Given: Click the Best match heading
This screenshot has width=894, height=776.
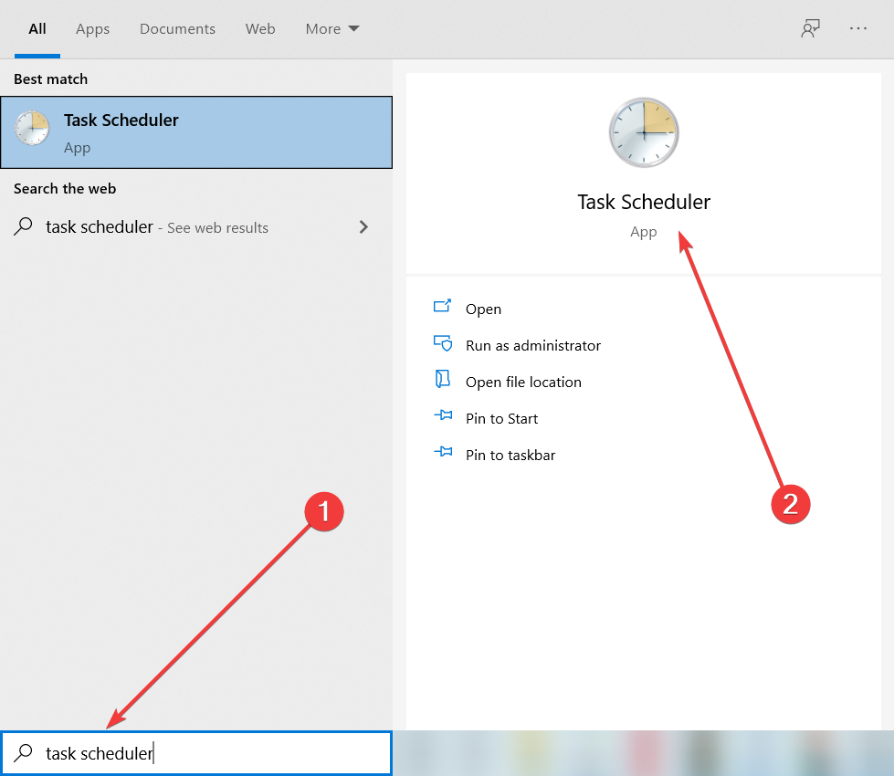Looking at the screenshot, I should 51,79.
